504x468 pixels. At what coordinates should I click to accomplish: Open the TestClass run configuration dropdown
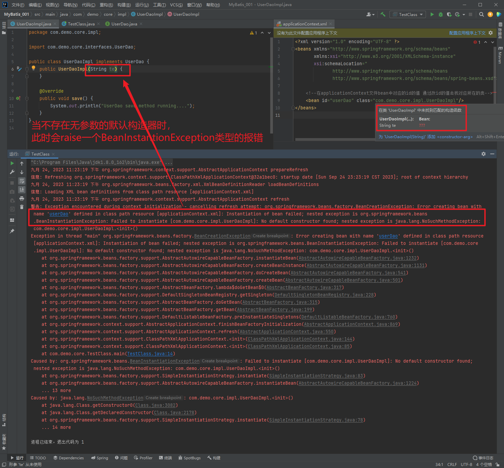[x=408, y=14]
